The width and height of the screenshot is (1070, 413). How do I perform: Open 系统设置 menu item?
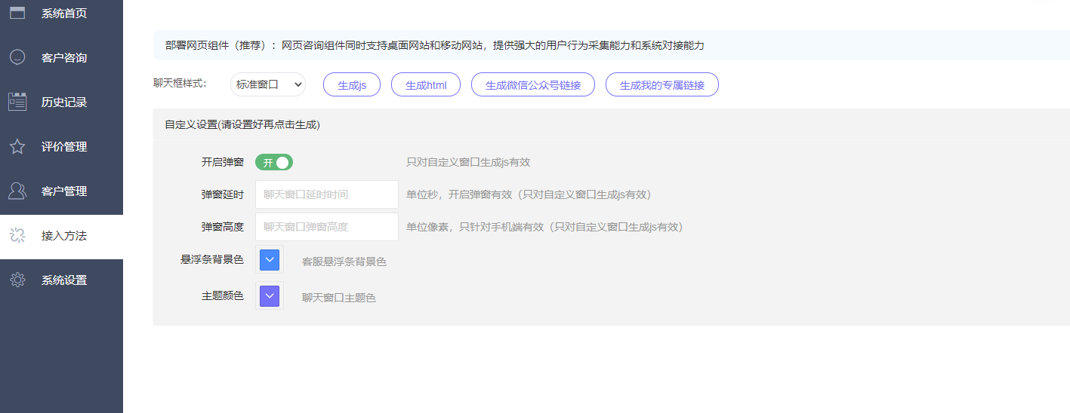(61, 280)
